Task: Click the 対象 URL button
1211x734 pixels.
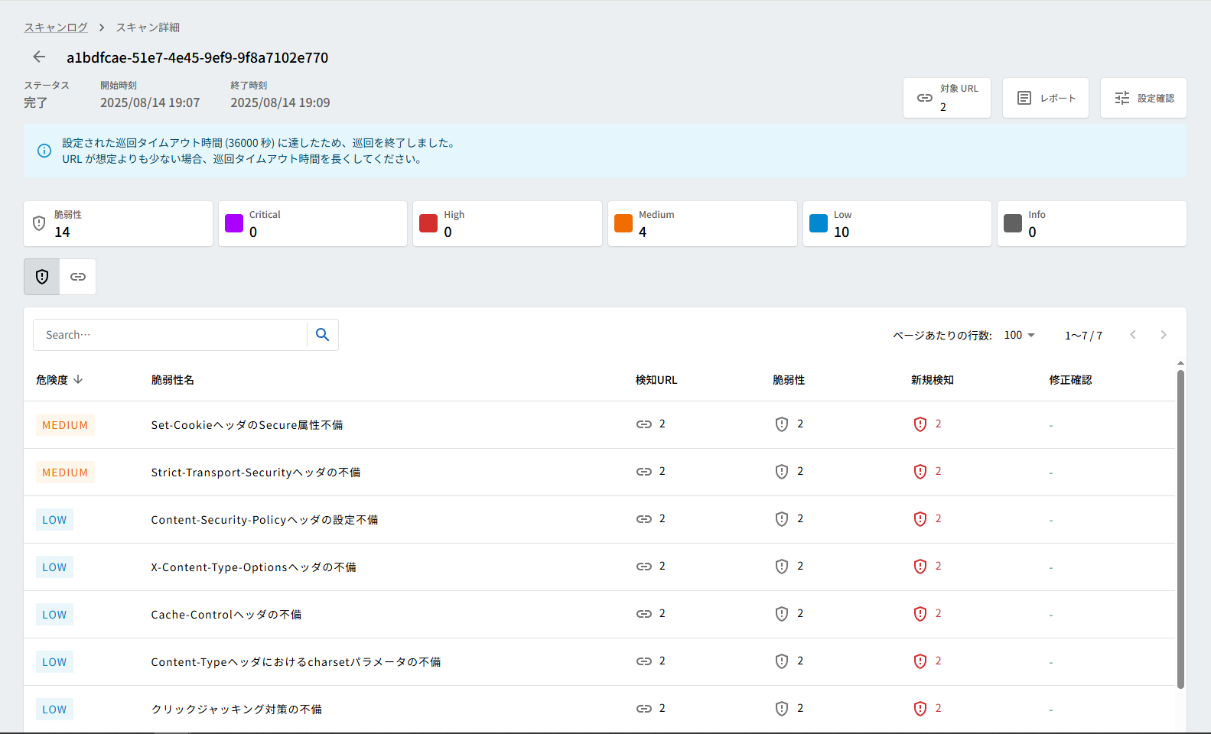Action: click(947, 98)
